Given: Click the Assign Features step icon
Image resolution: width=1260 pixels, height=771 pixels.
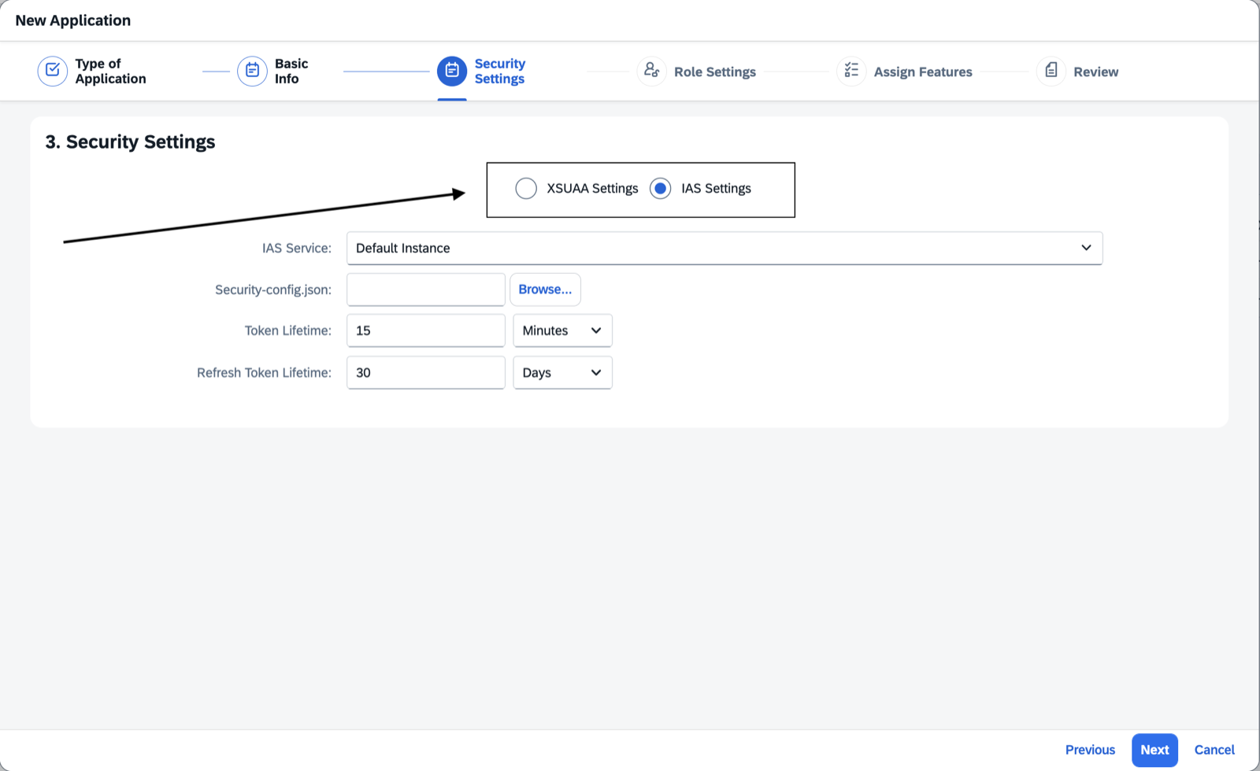Looking at the screenshot, I should (851, 71).
